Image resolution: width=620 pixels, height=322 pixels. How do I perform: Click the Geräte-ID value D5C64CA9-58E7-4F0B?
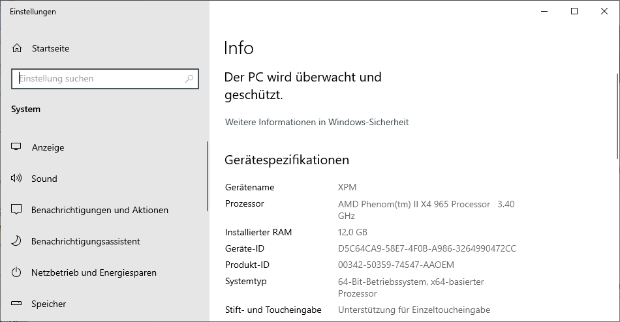click(x=427, y=248)
